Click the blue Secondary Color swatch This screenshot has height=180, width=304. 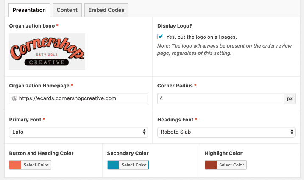113,165
